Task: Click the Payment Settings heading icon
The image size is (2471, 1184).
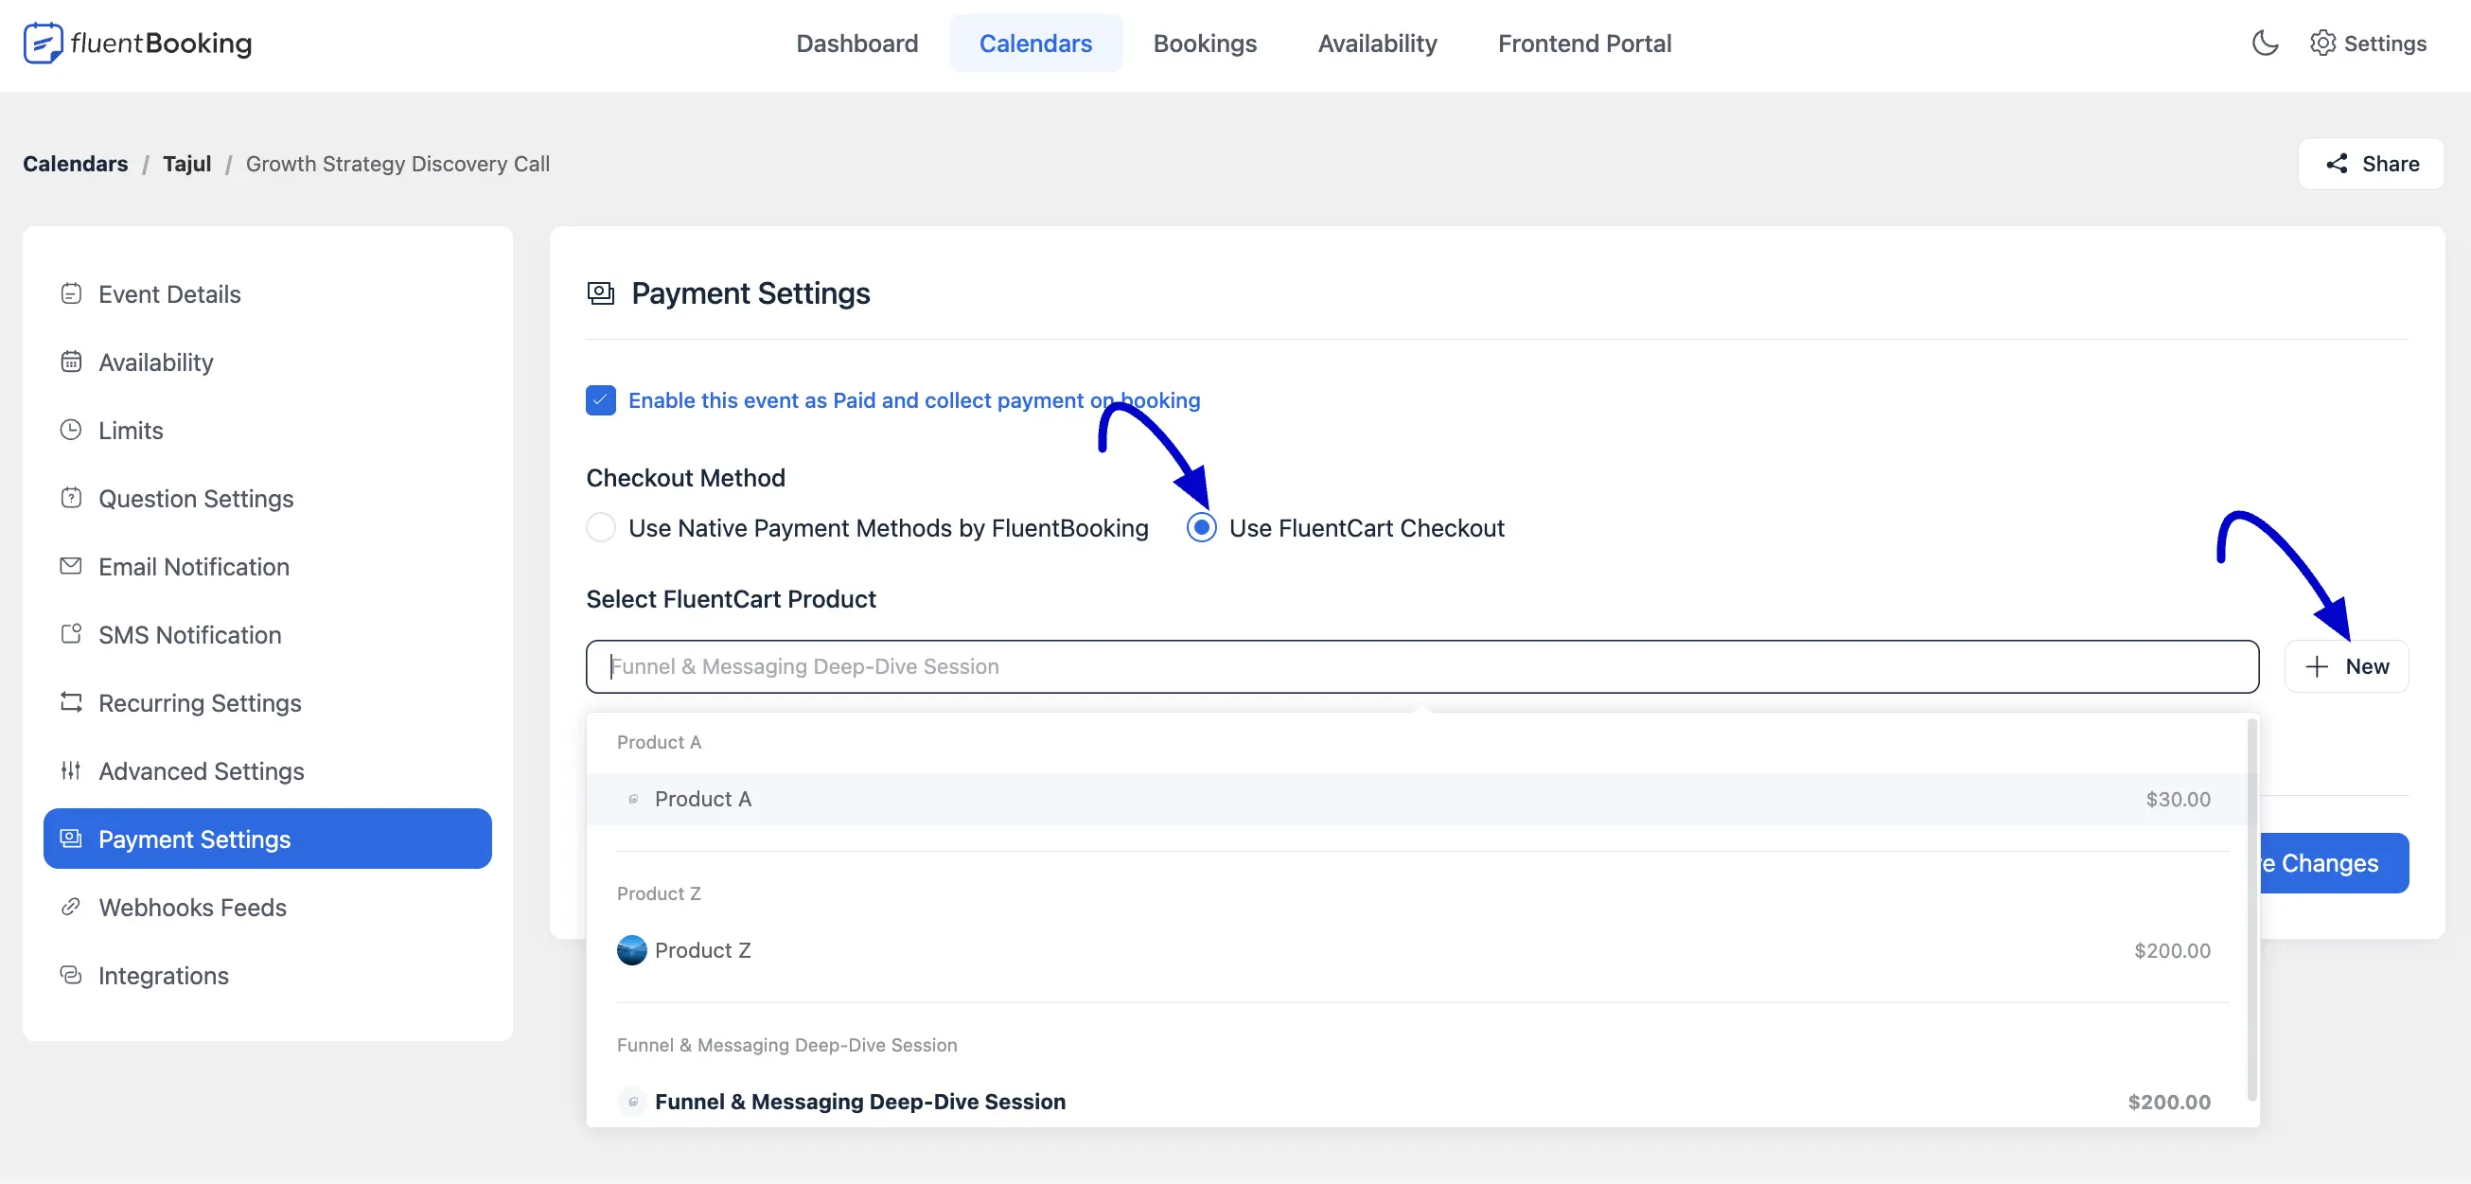Action: point(601,293)
